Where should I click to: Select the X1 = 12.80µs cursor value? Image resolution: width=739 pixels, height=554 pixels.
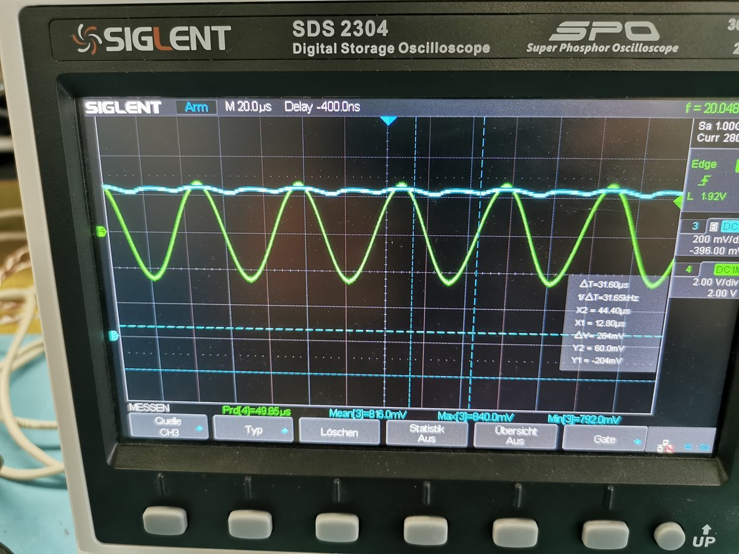(x=599, y=323)
